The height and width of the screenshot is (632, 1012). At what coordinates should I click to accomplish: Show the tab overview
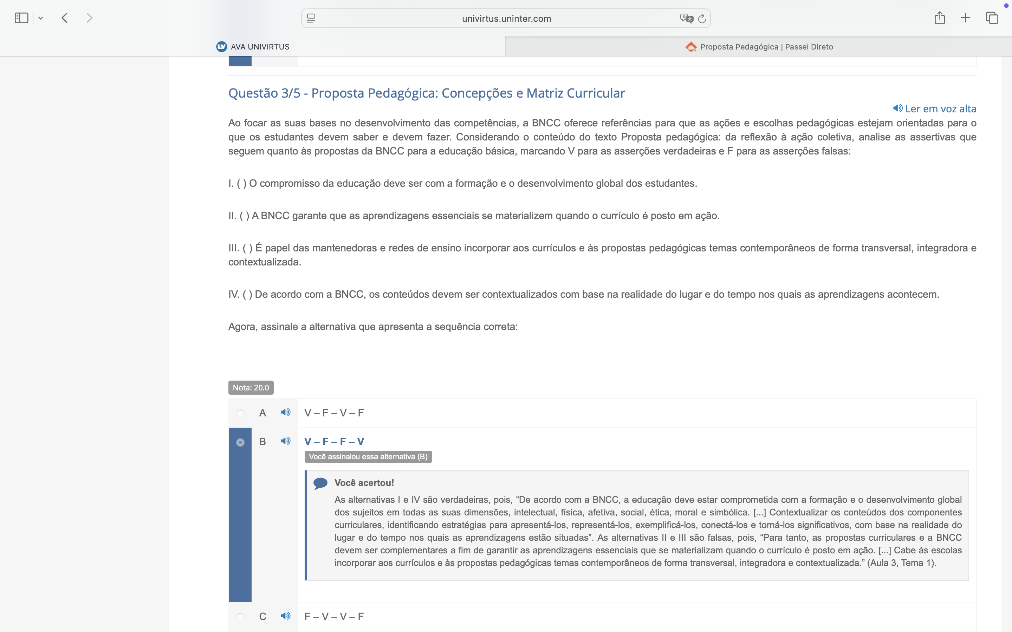992,18
